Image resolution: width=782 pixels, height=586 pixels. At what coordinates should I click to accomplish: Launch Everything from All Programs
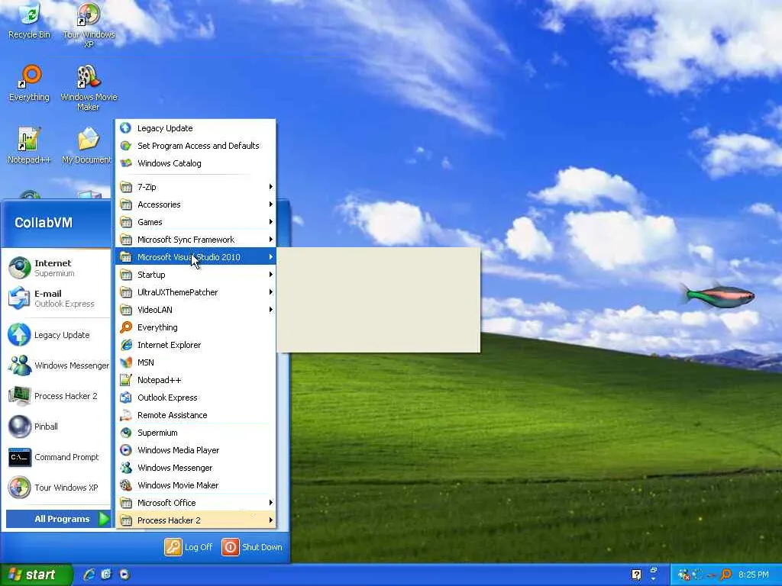[195, 327]
